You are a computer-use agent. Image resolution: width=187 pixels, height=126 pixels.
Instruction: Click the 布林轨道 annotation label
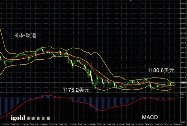tap(25, 35)
